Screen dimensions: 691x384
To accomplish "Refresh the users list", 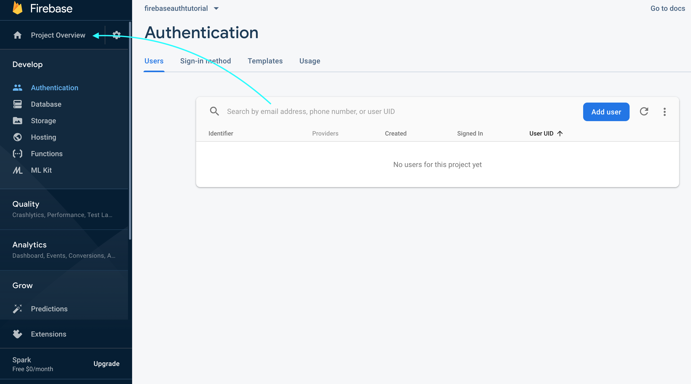I will coord(644,112).
